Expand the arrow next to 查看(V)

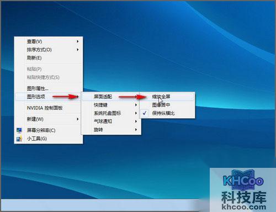pos(78,41)
